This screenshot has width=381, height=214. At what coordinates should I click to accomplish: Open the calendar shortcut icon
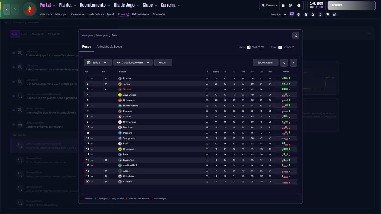click(335, 15)
